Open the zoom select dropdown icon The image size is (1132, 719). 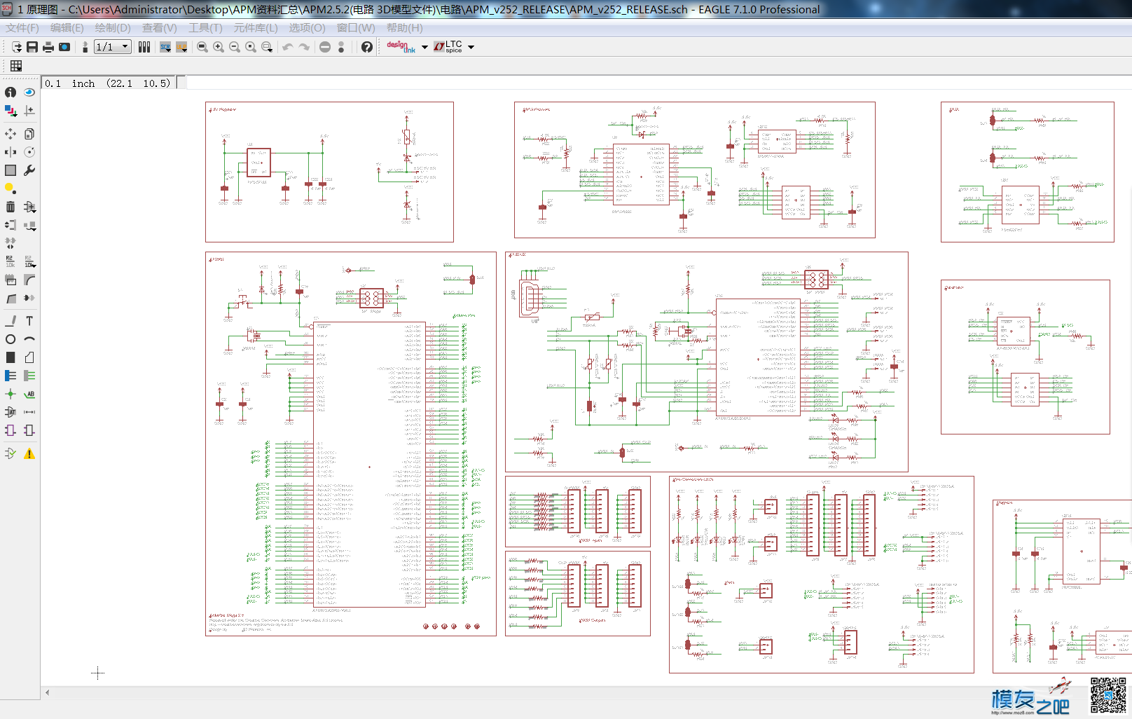pyautogui.click(x=267, y=47)
